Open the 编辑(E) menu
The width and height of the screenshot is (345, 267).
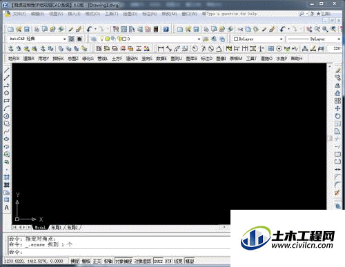tap(37, 14)
